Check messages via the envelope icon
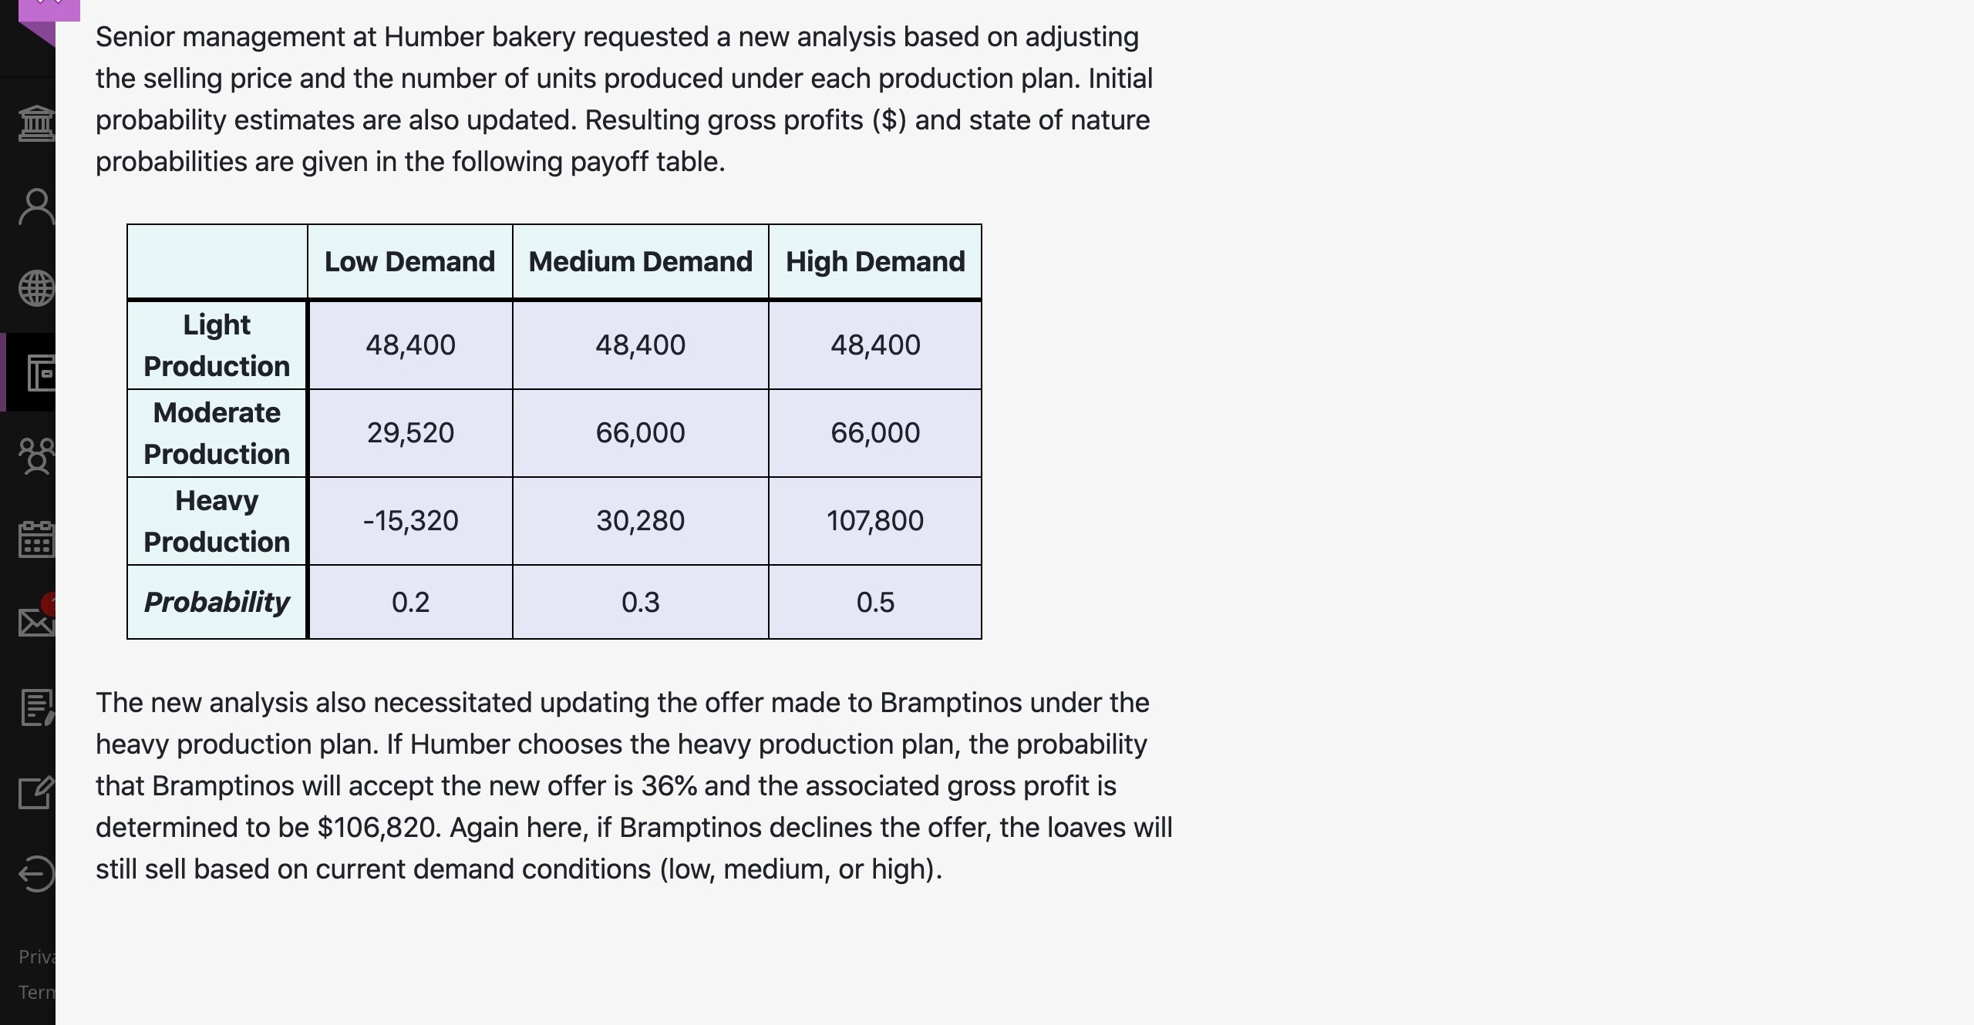 36,623
